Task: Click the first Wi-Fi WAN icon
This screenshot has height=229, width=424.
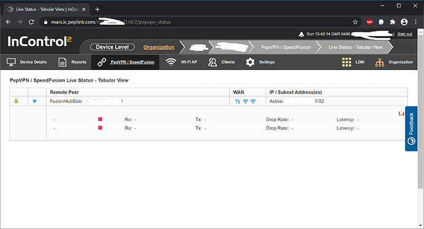Action: (x=245, y=101)
